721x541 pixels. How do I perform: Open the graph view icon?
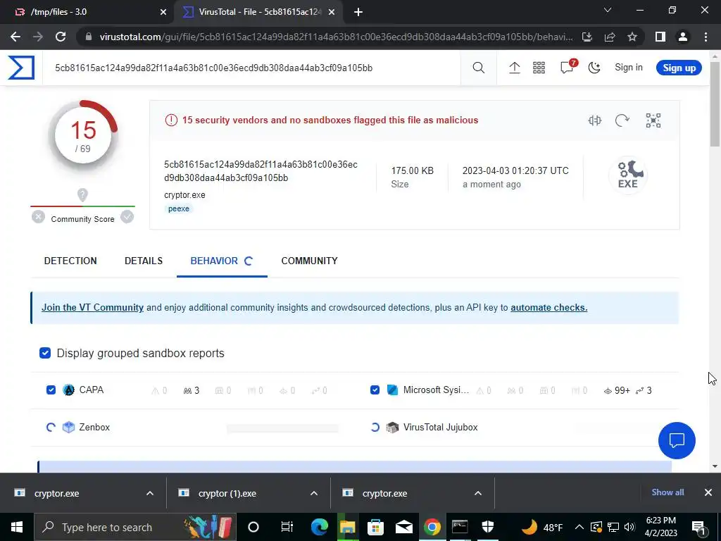tap(653, 120)
